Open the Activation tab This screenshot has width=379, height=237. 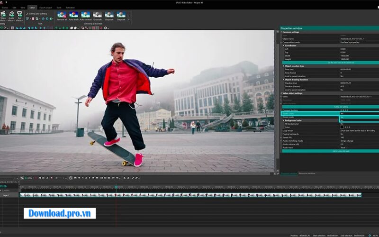pyautogui.click(x=70, y=8)
